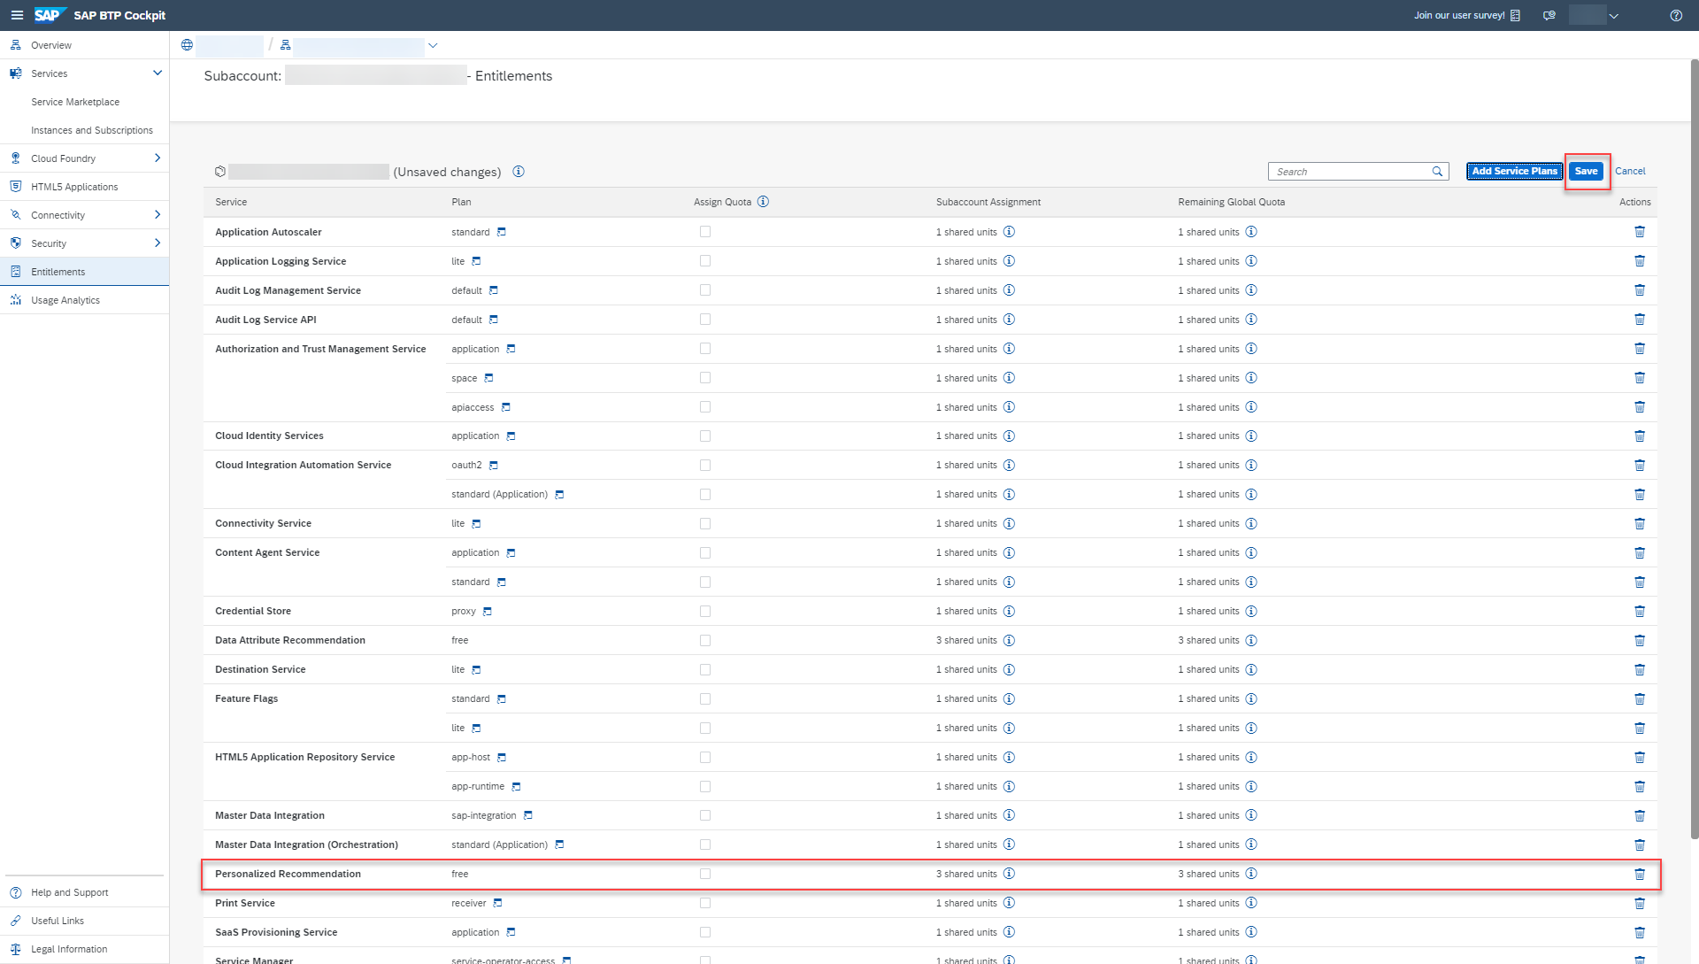Open Usage Analytics page
1699x964 pixels.
tap(84, 300)
